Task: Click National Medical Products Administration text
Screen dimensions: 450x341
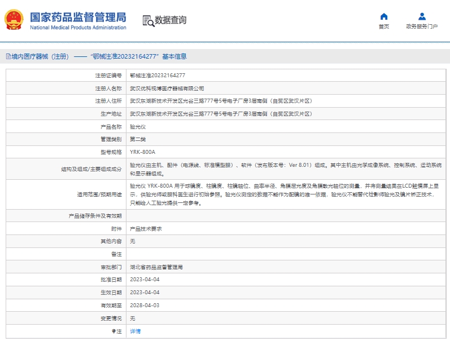Action: pyautogui.click(x=78, y=28)
